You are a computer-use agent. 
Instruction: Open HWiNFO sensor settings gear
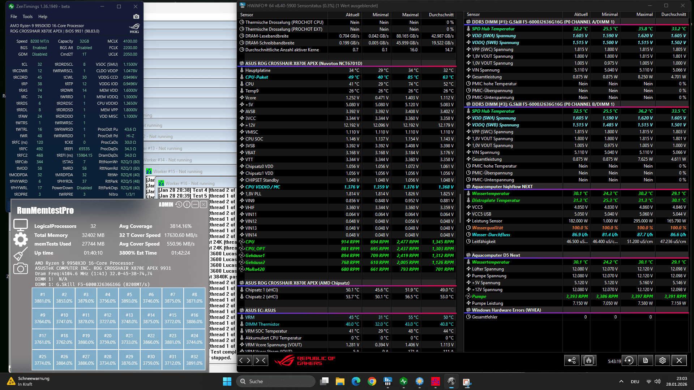(662, 360)
